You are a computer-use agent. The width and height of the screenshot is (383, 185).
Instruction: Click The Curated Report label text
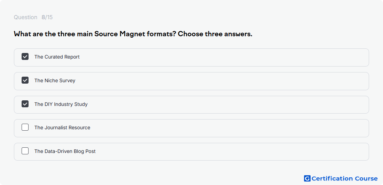tap(57, 57)
